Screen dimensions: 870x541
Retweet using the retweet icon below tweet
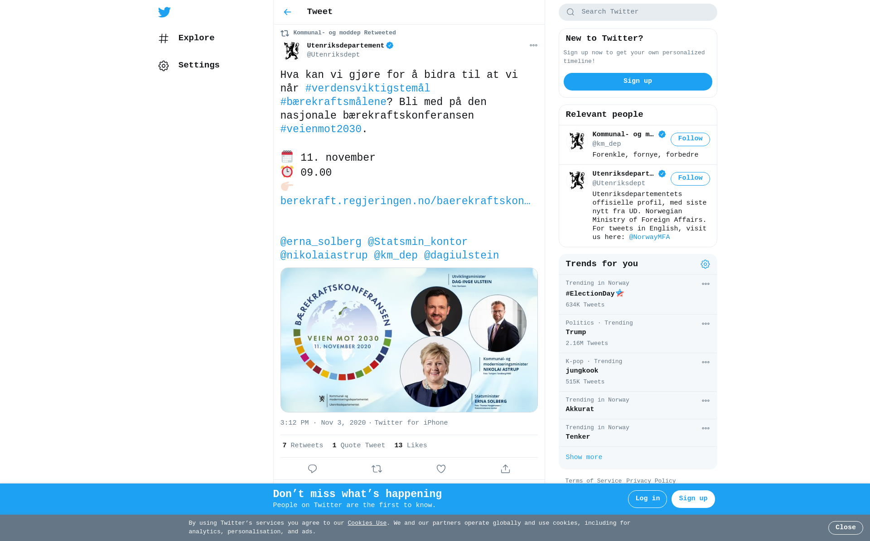pyautogui.click(x=377, y=469)
